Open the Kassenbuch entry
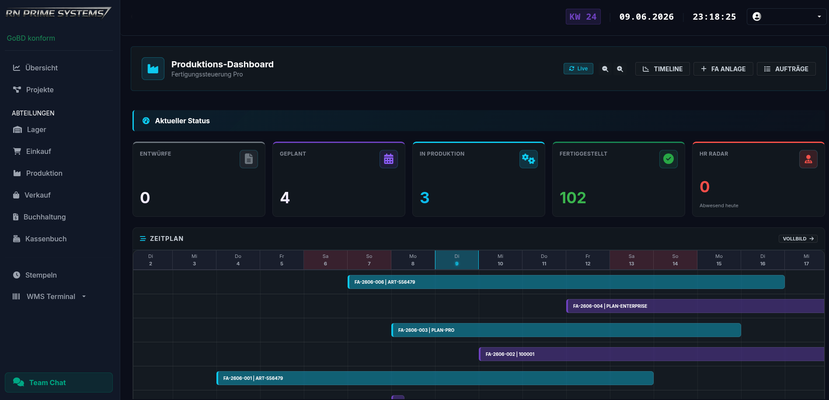The height and width of the screenshot is (400, 829). tap(59, 239)
